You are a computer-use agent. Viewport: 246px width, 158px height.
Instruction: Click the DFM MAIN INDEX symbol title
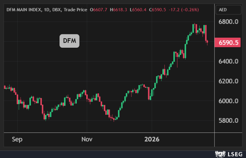click(24, 10)
